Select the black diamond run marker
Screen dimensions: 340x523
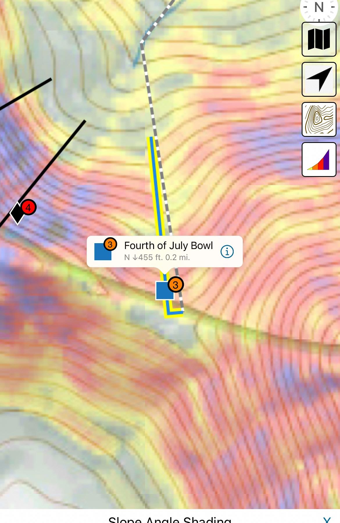[x=17, y=213]
